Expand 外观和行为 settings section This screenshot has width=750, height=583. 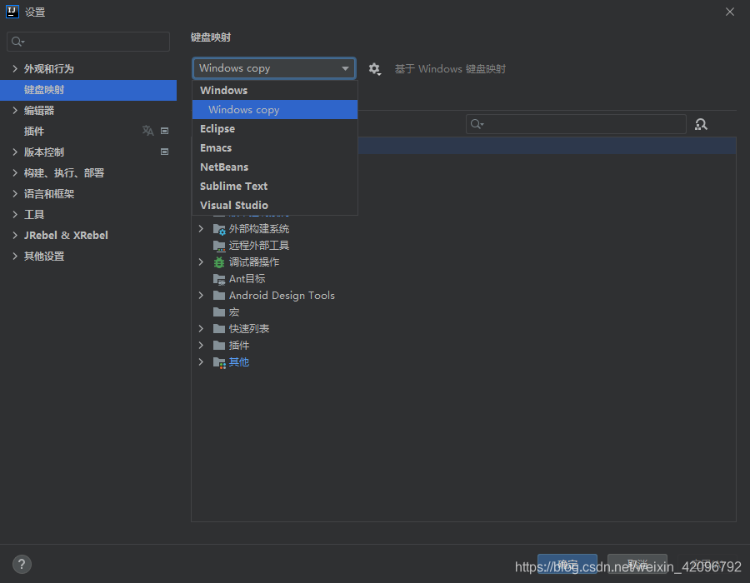tap(15, 69)
